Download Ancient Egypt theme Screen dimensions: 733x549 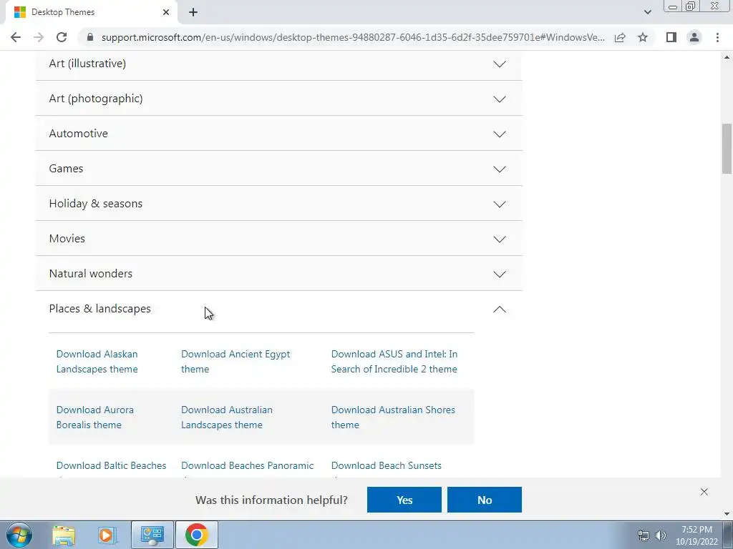pos(236,361)
